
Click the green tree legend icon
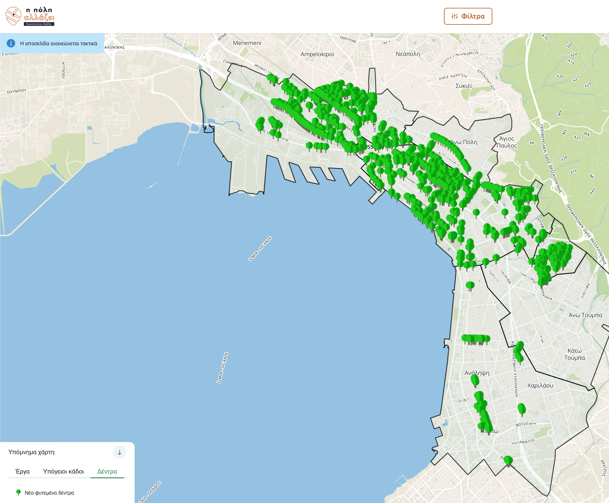click(18, 492)
